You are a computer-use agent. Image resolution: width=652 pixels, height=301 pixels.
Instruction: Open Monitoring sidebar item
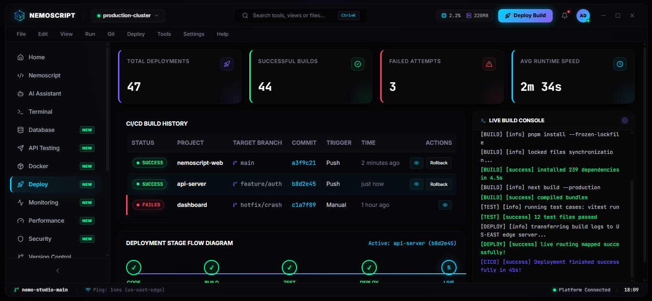coord(55,203)
